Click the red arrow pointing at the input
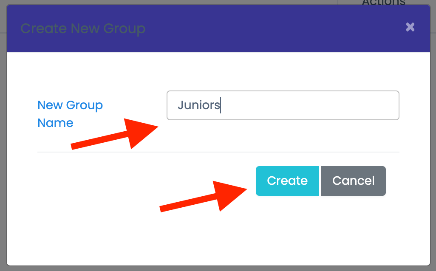 coord(115,134)
